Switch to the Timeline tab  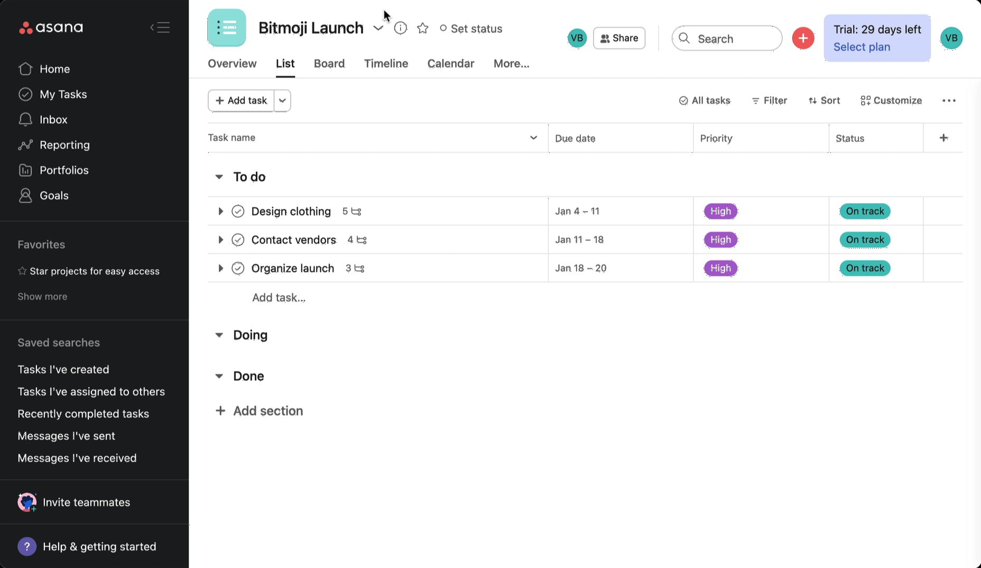tap(386, 63)
